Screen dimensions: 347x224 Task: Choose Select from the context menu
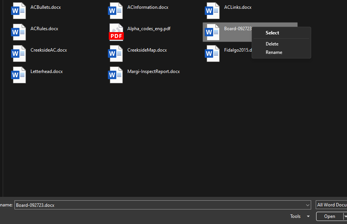(x=281, y=33)
